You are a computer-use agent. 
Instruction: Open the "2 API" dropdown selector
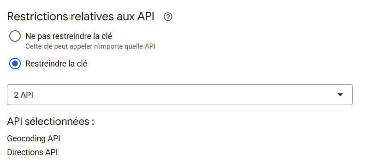[180, 95]
